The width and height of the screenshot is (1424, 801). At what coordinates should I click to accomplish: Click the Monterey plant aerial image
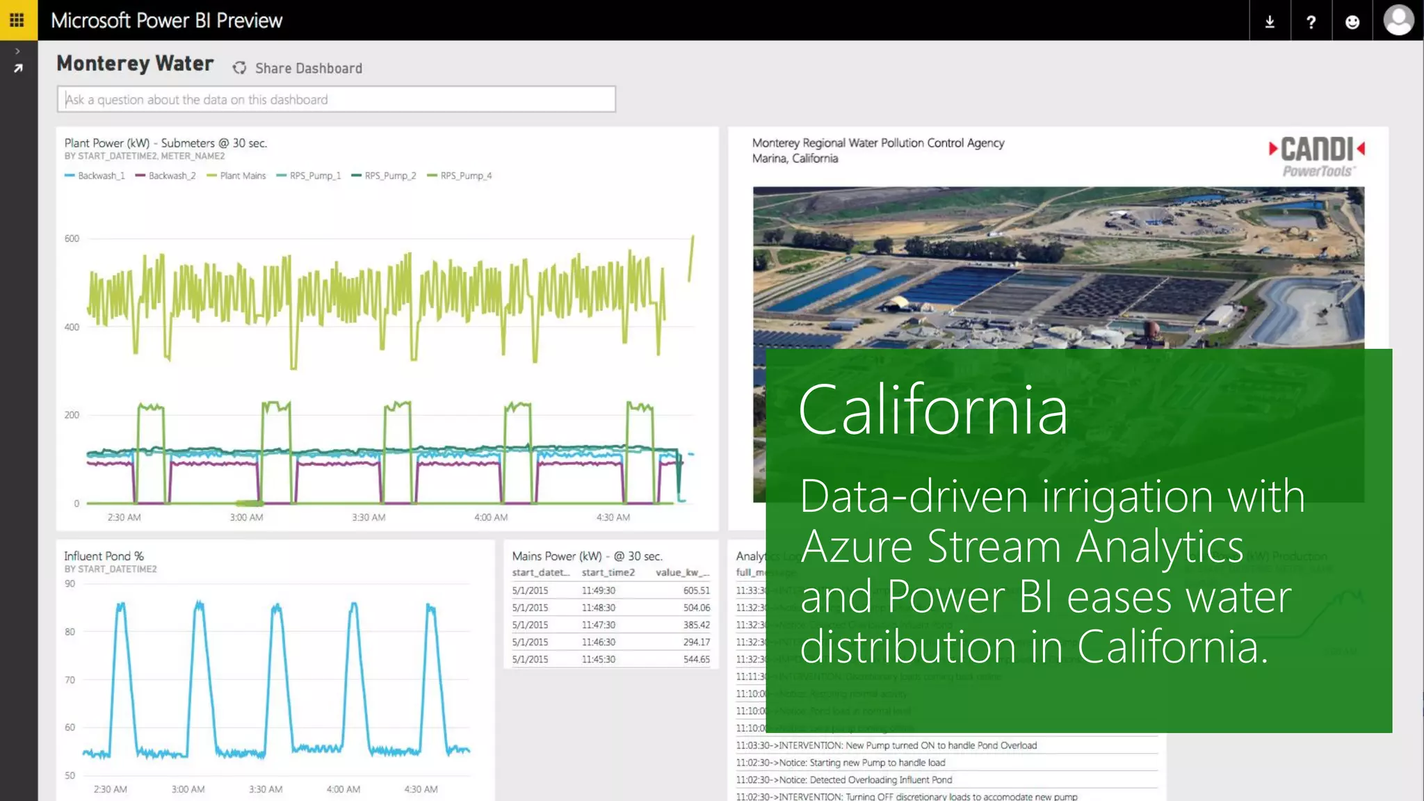click(1057, 268)
